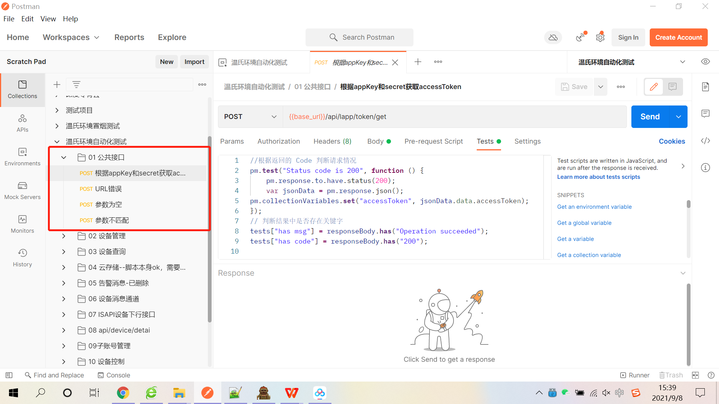
Task: Open the Mock Servers sidebar panel
Action: 22,190
